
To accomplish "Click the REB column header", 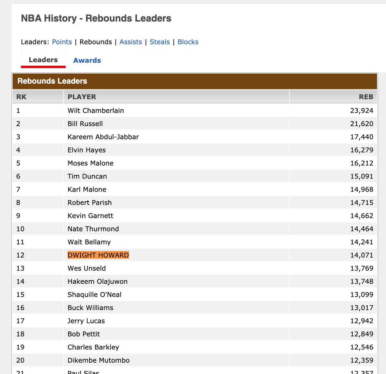I will click(x=366, y=97).
